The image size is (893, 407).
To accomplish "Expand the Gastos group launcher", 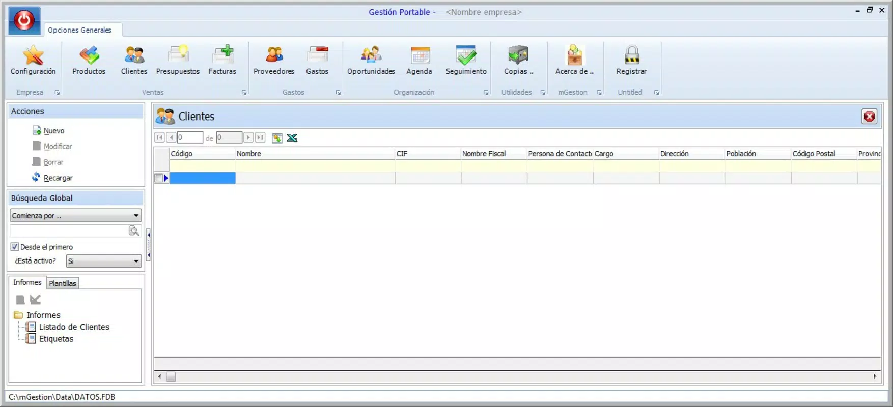I will pos(338,93).
